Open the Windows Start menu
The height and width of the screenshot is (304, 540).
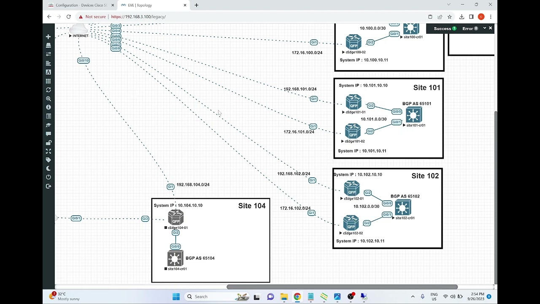176,296
